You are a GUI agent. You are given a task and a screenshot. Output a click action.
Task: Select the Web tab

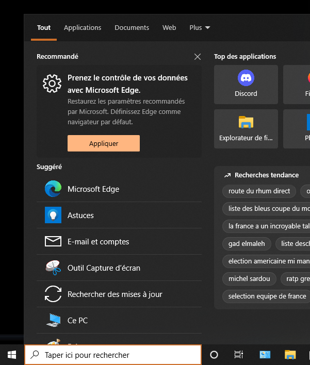(x=169, y=28)
